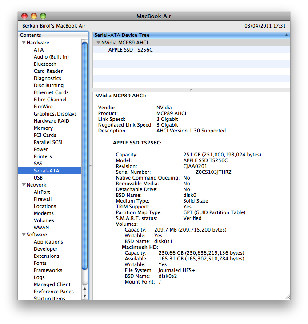Open PCI Cards entry

click(45, 135)
